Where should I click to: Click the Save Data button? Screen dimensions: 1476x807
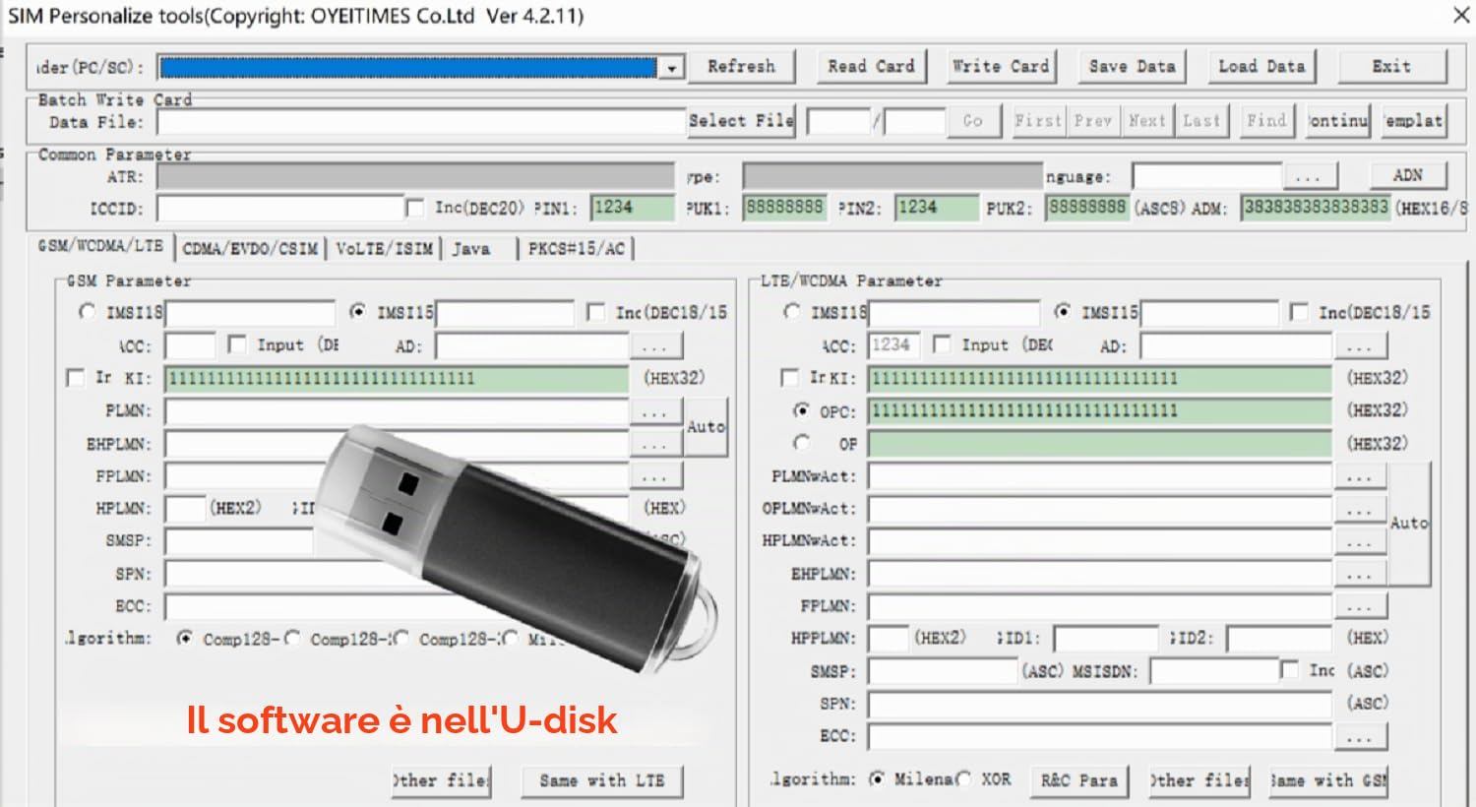tap(1132, 66)
